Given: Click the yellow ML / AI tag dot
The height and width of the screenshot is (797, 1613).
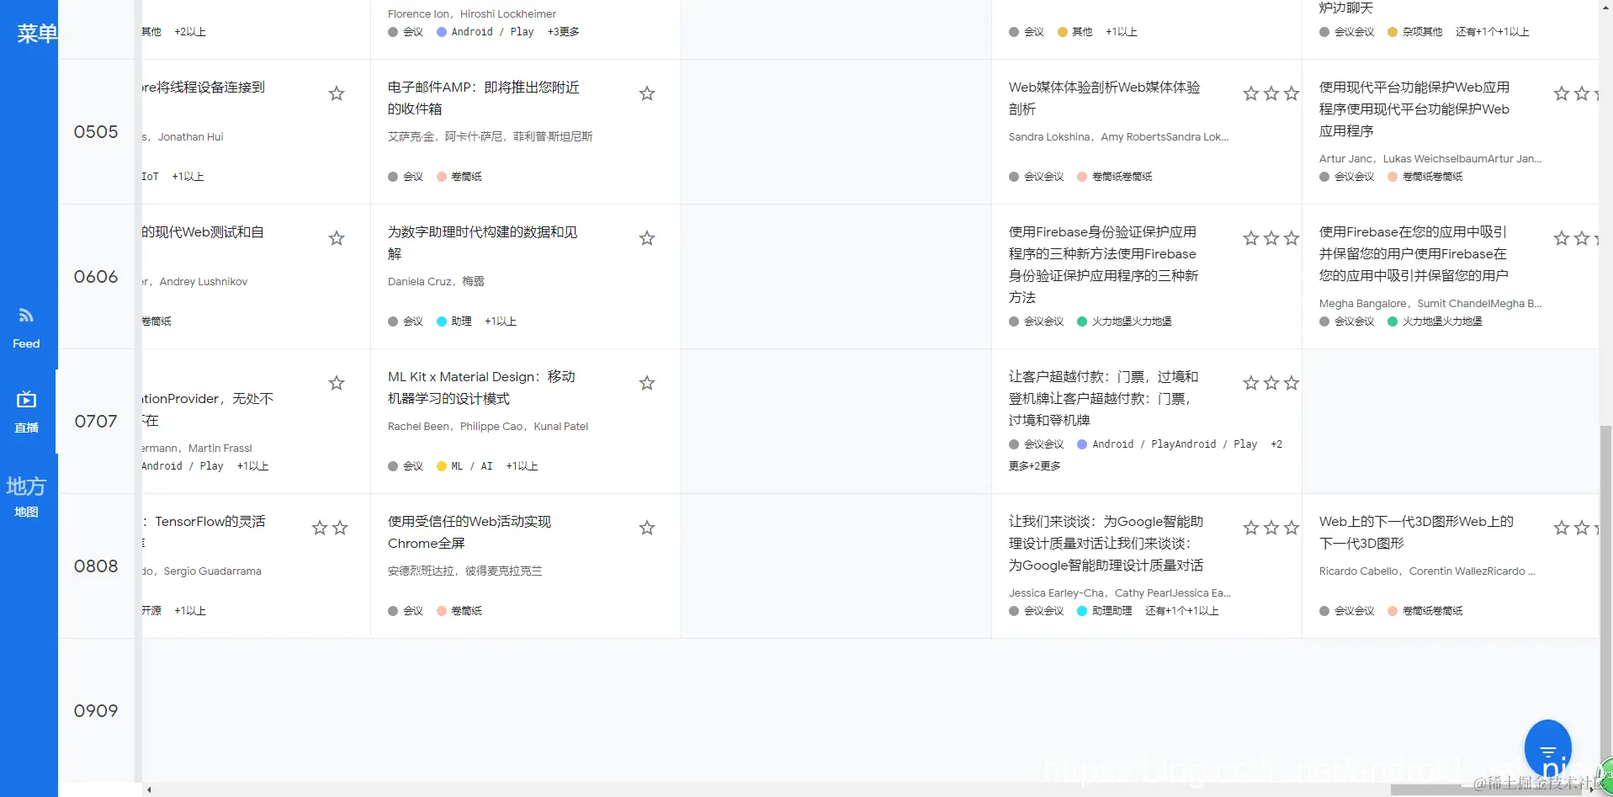Looking at the screenshot, I should click(441, 465).
